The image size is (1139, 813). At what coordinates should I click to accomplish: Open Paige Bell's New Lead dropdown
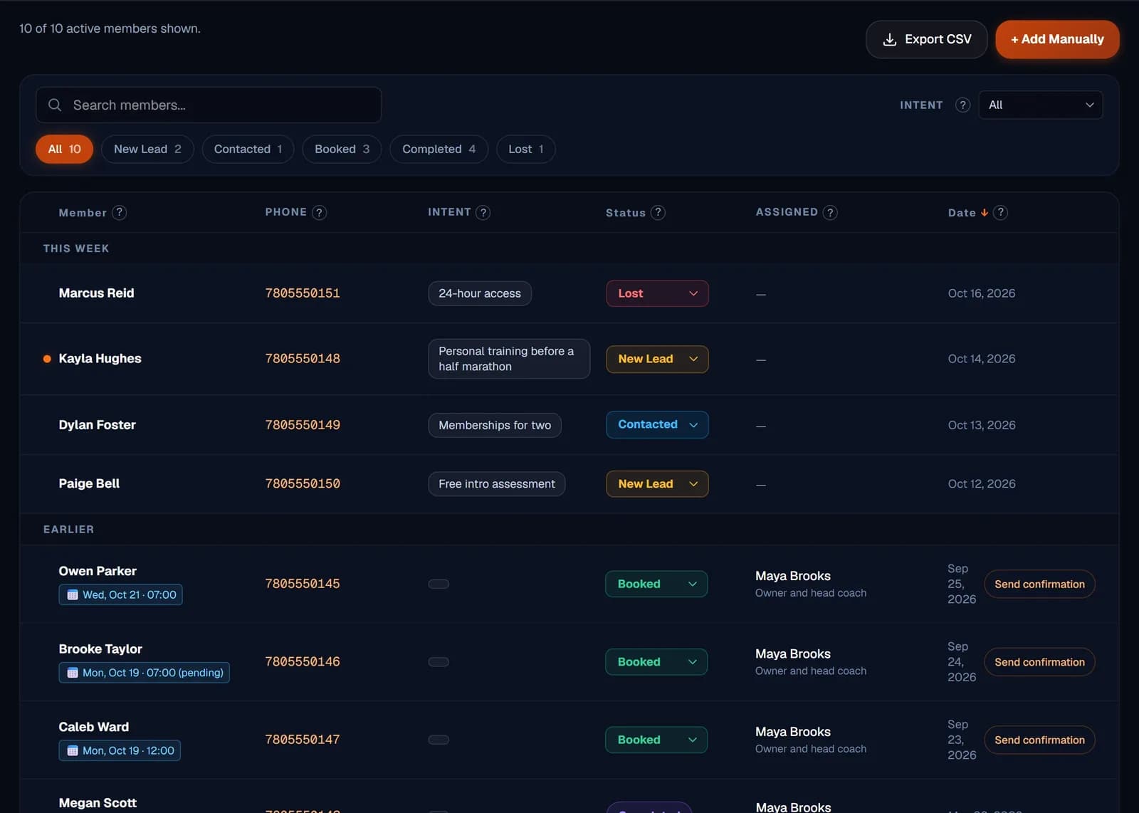coord(657,484)
